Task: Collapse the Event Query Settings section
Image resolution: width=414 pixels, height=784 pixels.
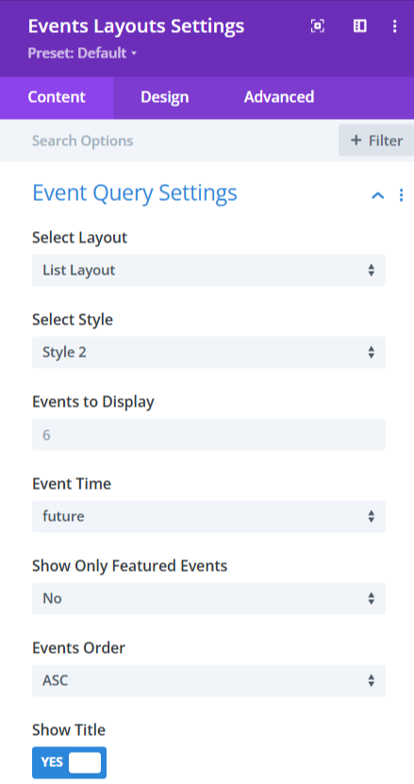Action: click(x=378, y=195)
